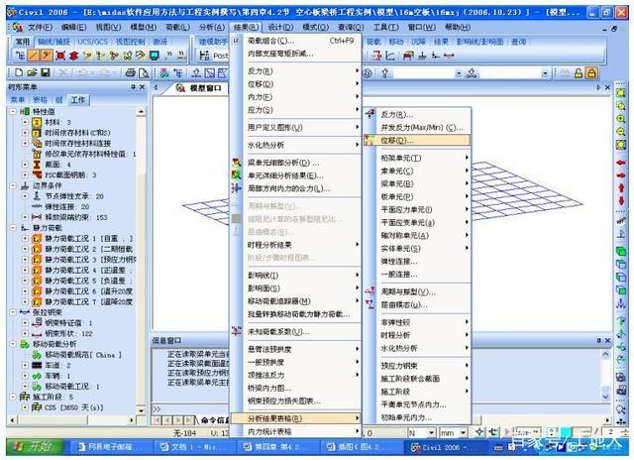634x460 pixels.
Task: Select CS5 [3650 天(s)] tree item
Action: 73,407
